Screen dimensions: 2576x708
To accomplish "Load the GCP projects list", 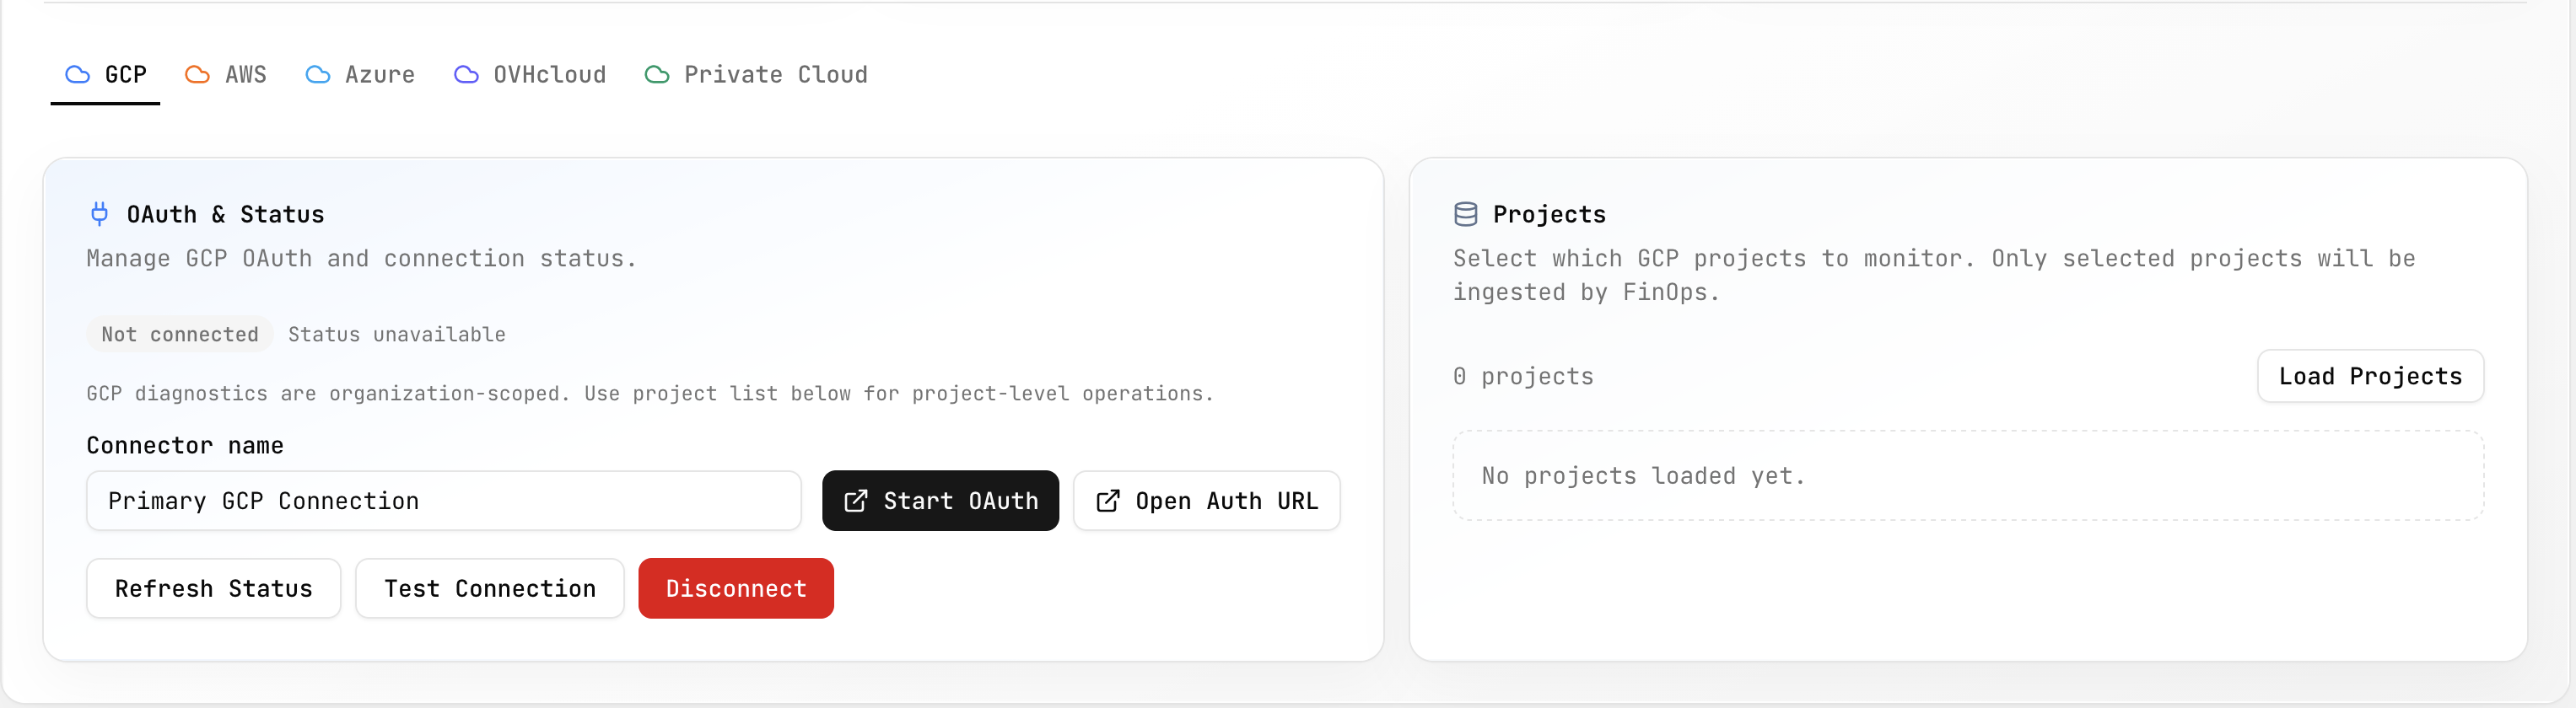I will (x=2370, y=377).
